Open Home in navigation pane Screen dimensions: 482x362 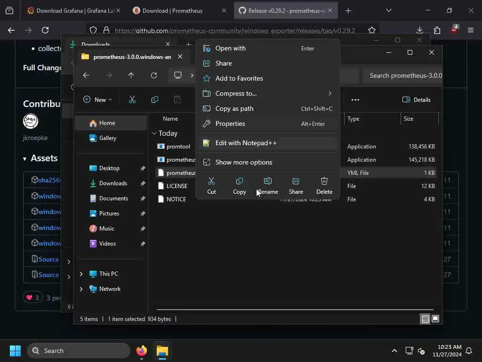111,123
